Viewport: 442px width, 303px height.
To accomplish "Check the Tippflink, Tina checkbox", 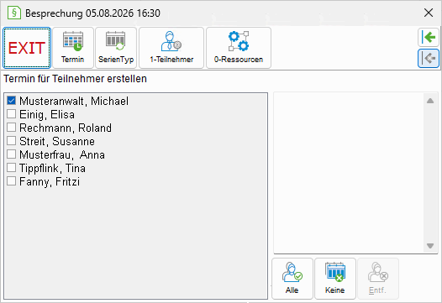I will tap(11, 168).
